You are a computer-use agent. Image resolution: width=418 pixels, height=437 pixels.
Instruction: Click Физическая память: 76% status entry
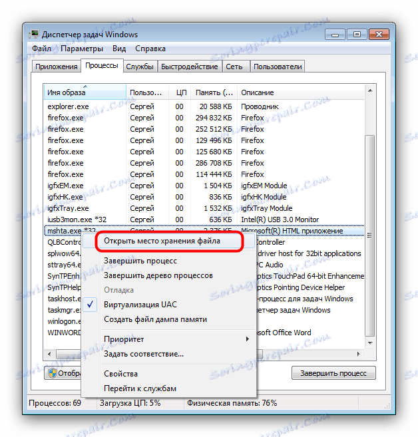(x=232, y=403)
